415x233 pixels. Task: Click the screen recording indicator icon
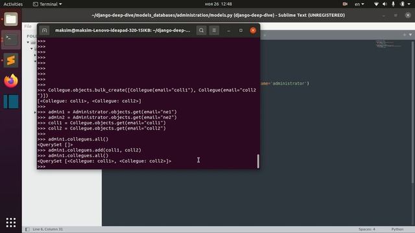(x=345, y=4)
